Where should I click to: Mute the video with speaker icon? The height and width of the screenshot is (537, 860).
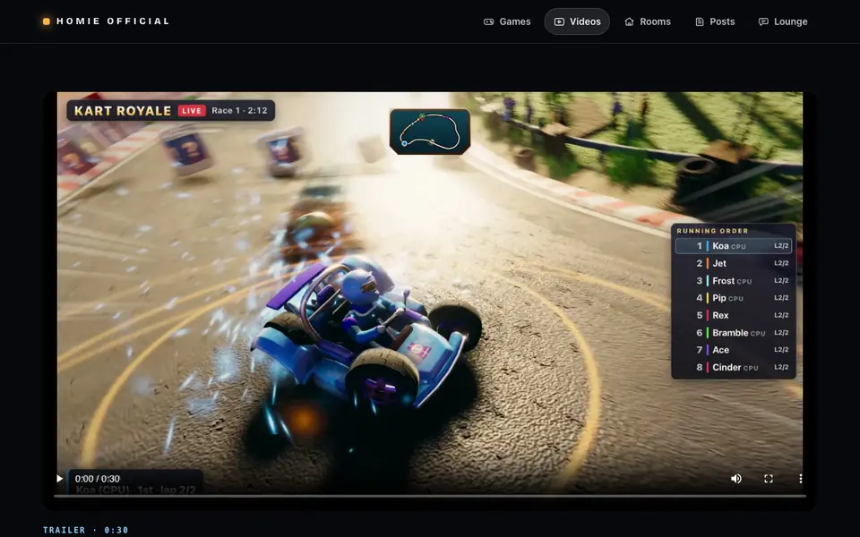[736, 478]
